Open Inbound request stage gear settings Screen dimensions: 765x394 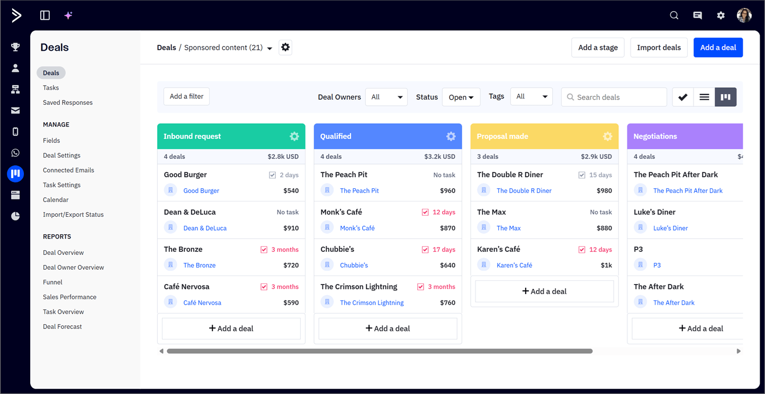(294, 136)
